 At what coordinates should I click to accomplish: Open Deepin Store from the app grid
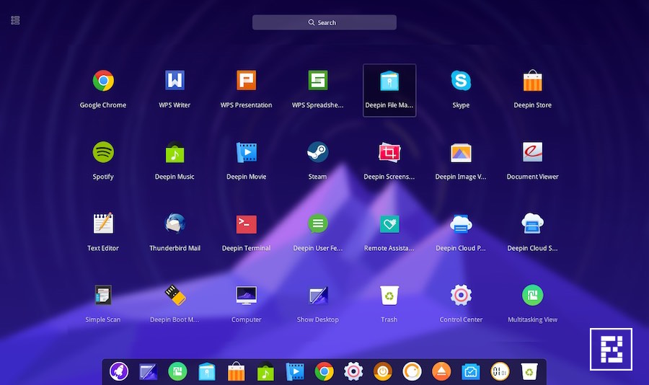coord(533,80)
